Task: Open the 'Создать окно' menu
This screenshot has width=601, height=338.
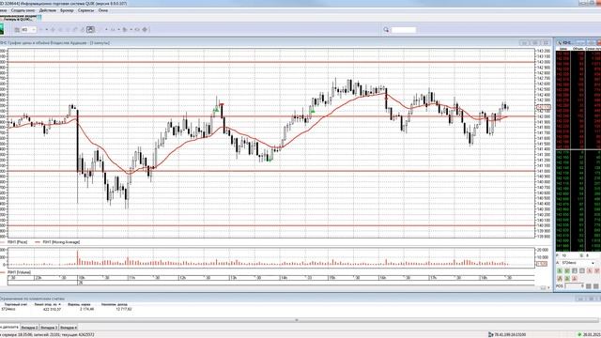Action: [x=23, y=10]
